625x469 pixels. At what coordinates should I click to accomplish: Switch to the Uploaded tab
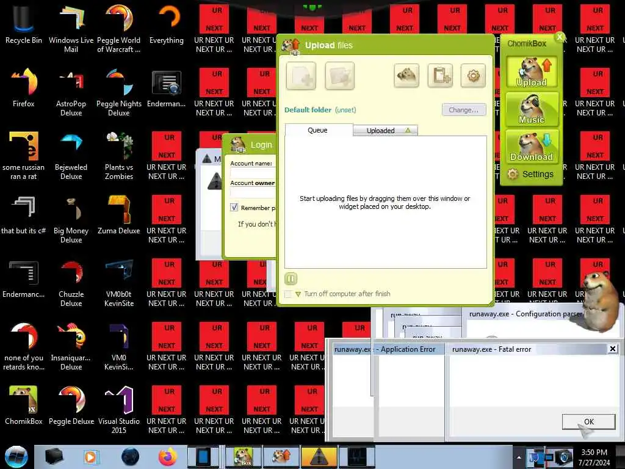point(386,131)
